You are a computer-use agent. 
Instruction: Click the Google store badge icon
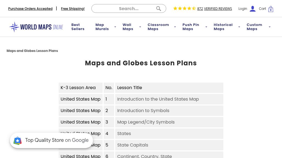(x=18, y=141)
